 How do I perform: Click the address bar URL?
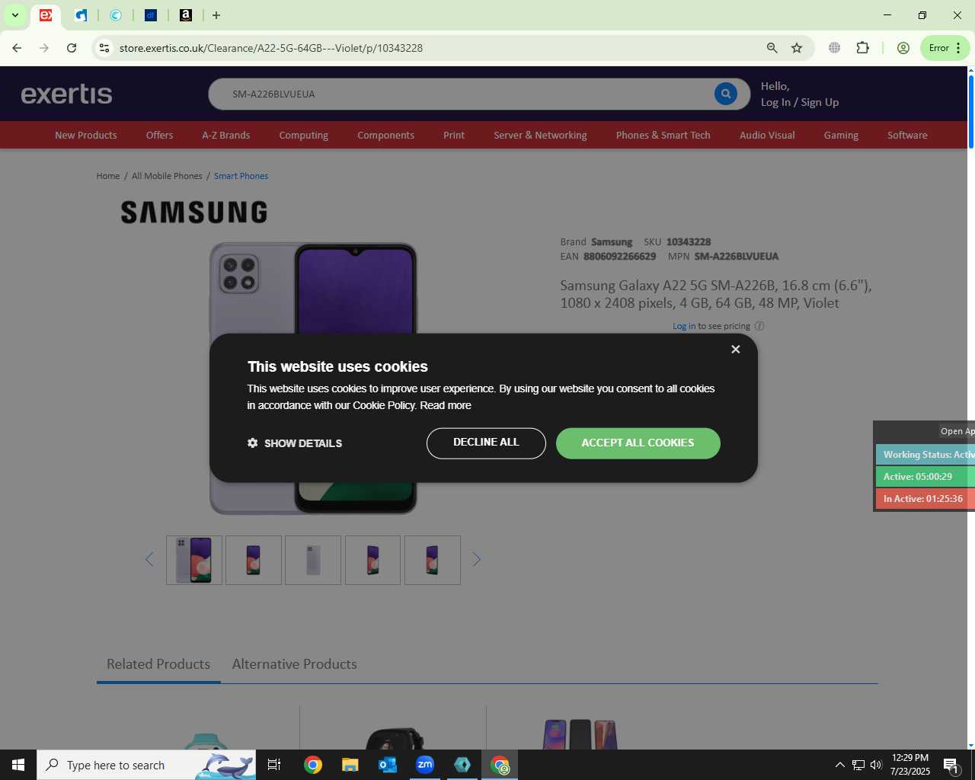tap(271, 48)
